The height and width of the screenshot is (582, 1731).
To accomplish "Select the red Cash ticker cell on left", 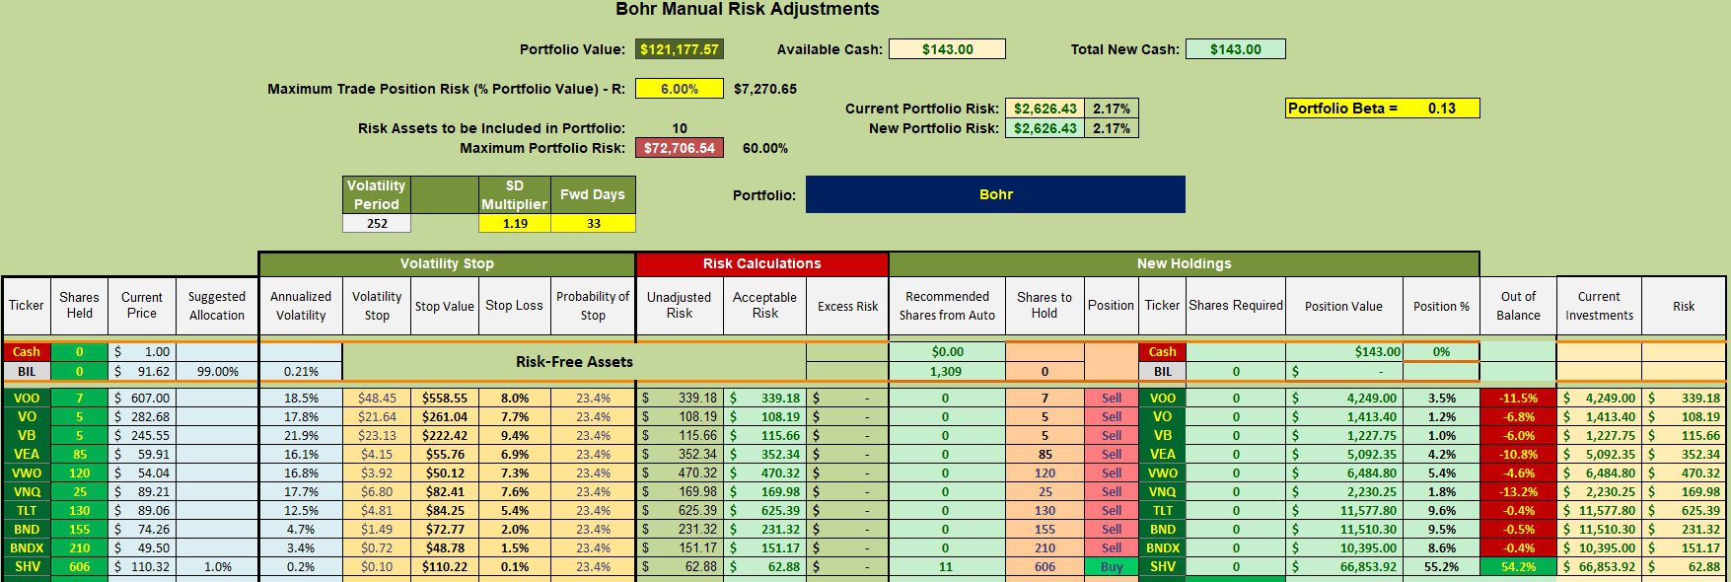I will pyautogui.click(x=27, y=352).
